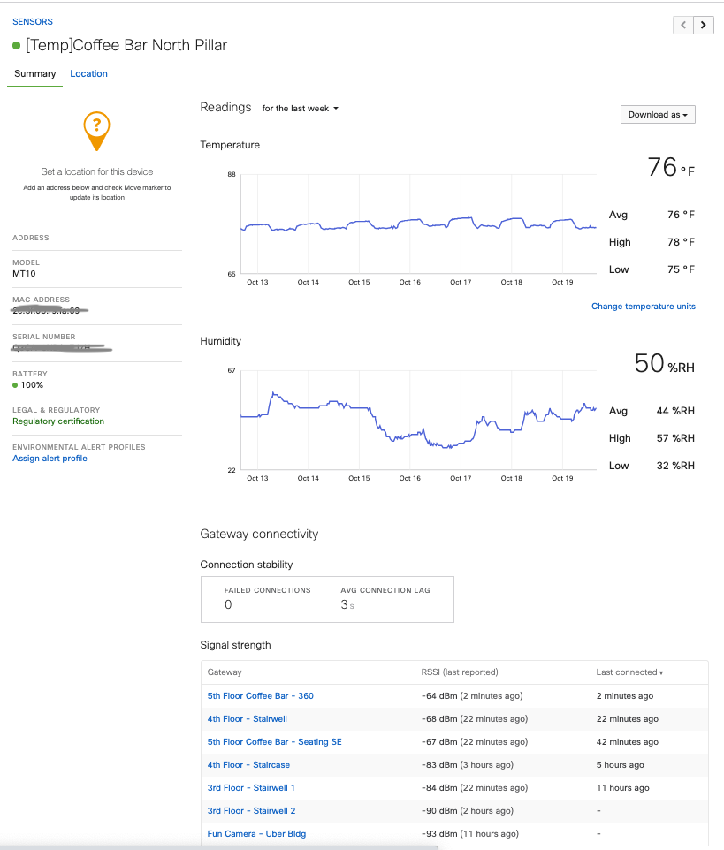Click the Temperature graph line at Oct 16
This screenshot has width=724, height=850.
pyautogui.click(x=410, y=221)
